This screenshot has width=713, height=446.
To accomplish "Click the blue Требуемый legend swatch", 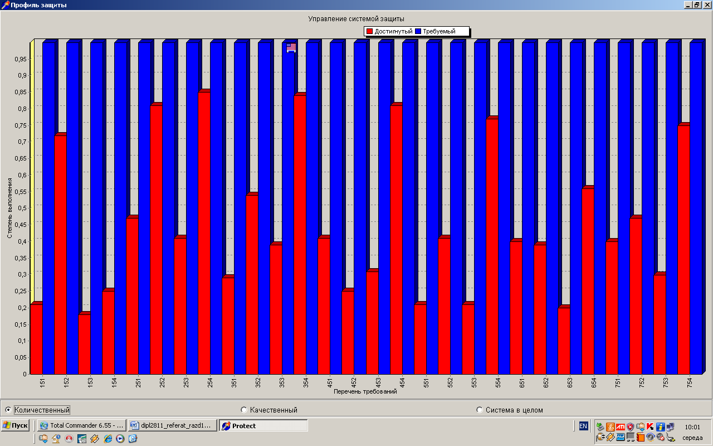I will [x=418, y=31].
